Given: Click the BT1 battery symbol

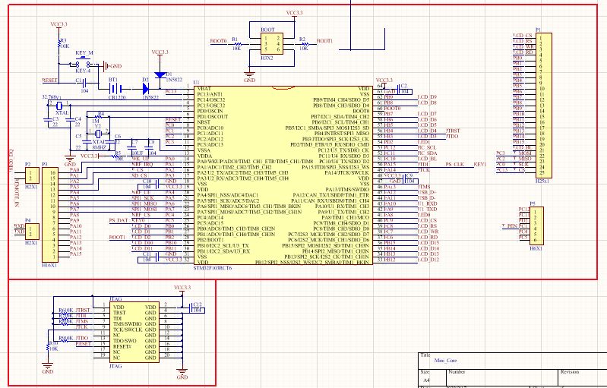Looking at the screenshot, I should coord(115,89).
